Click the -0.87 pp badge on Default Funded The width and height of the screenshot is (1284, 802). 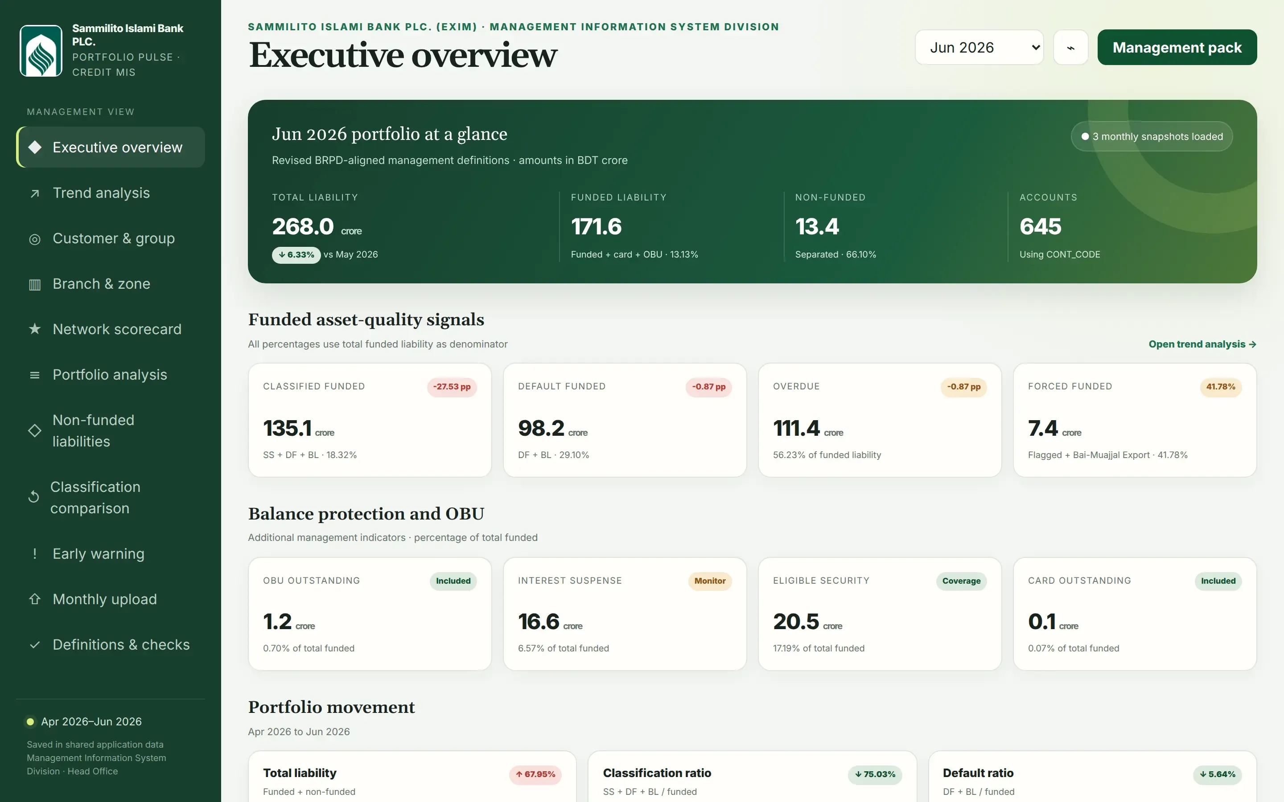pos(708,387)
